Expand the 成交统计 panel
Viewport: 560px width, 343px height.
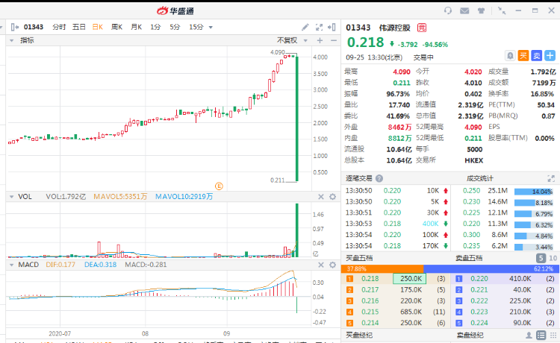tap(551, 178)
